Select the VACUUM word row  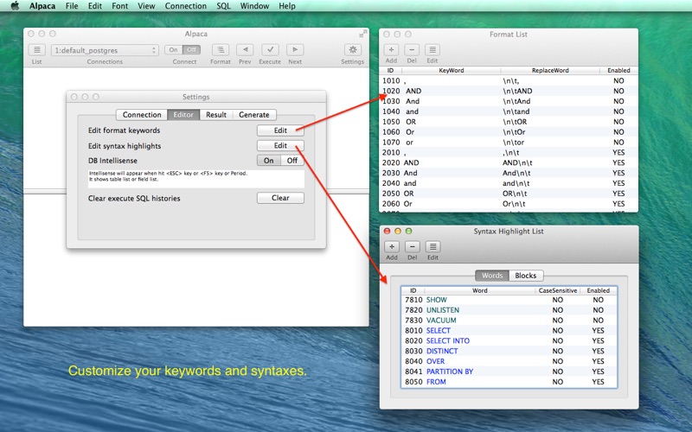click(x=509, y=320)
